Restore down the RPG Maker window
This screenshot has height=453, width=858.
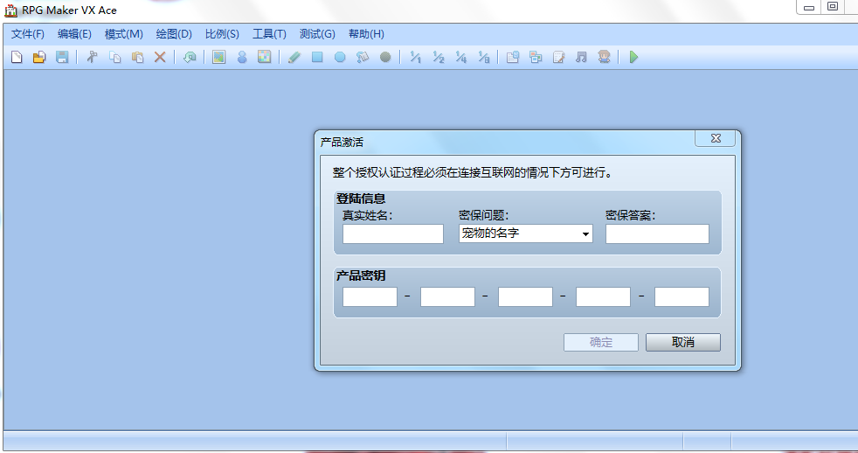click(833, 7)
